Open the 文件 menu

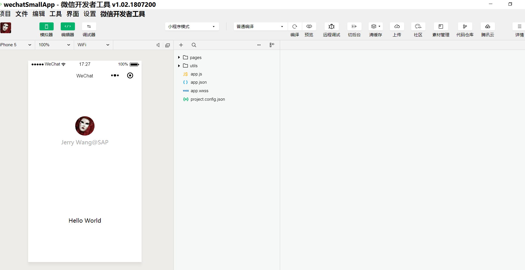point(22,14)
